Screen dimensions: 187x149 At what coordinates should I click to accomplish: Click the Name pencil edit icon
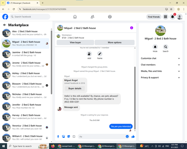coord(100,54)
